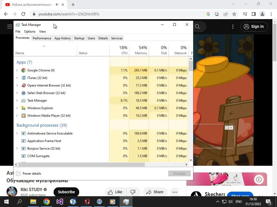The height and width of the screenshot is (207, 277).
Task: Click the Google icon in the address bar
Action: [208, 14]
